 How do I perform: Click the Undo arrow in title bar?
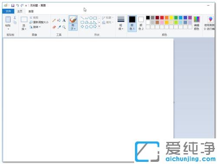[x=17, y=6]
